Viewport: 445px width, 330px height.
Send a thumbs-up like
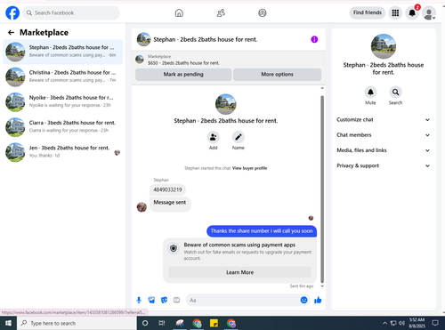[x=318, y=300]
